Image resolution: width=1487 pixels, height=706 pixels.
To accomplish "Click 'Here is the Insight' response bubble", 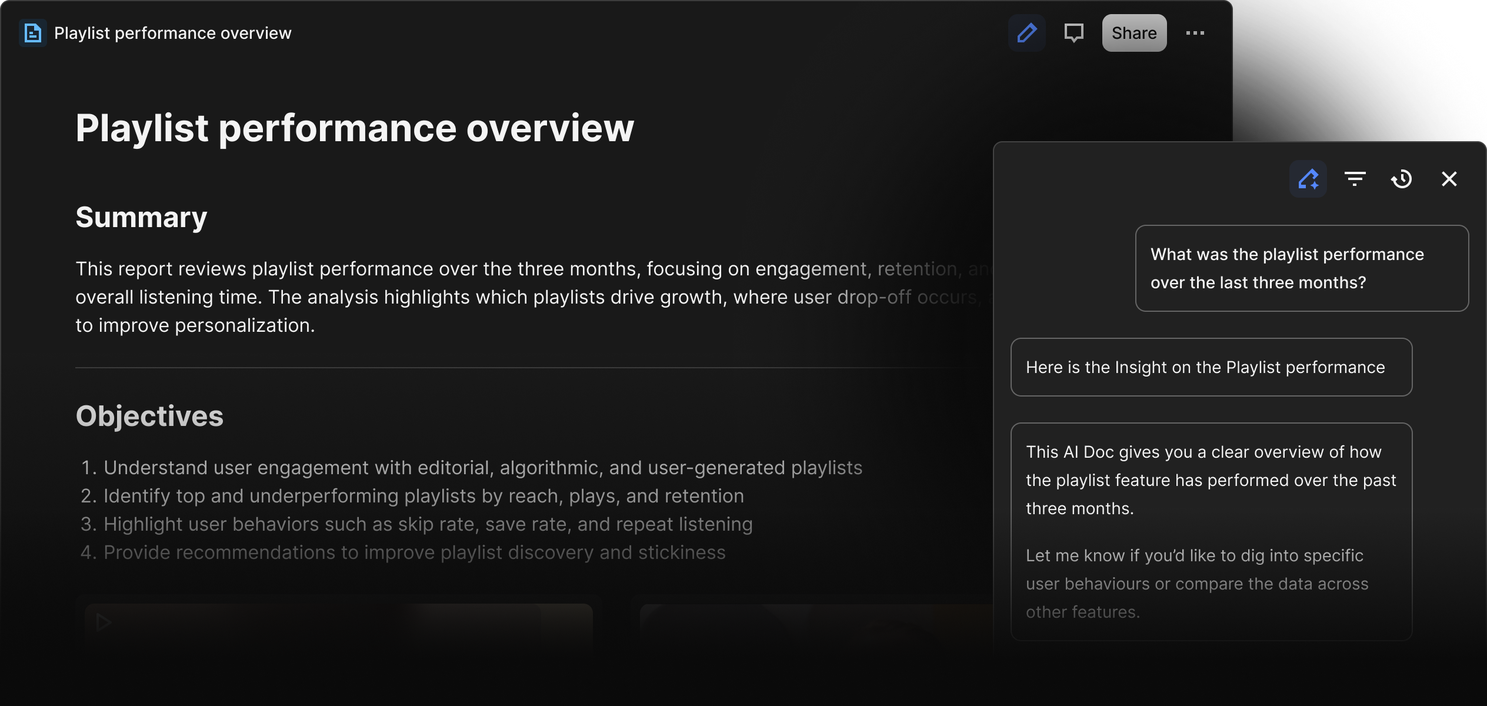I will coord(1211,367).
